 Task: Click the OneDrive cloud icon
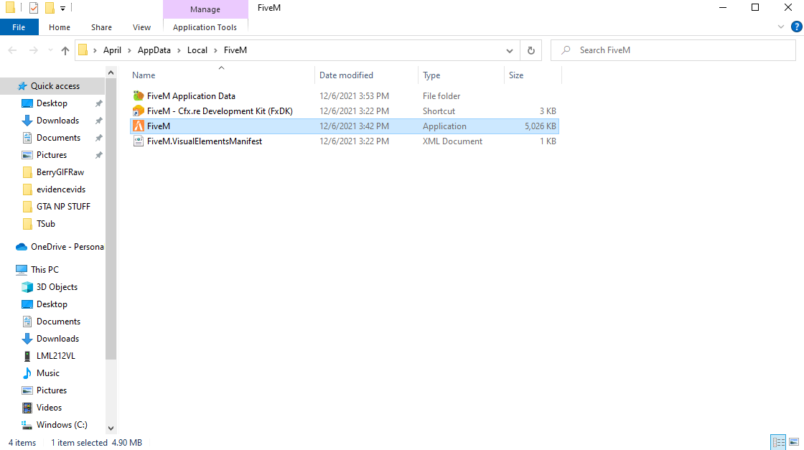coord(22,247)
